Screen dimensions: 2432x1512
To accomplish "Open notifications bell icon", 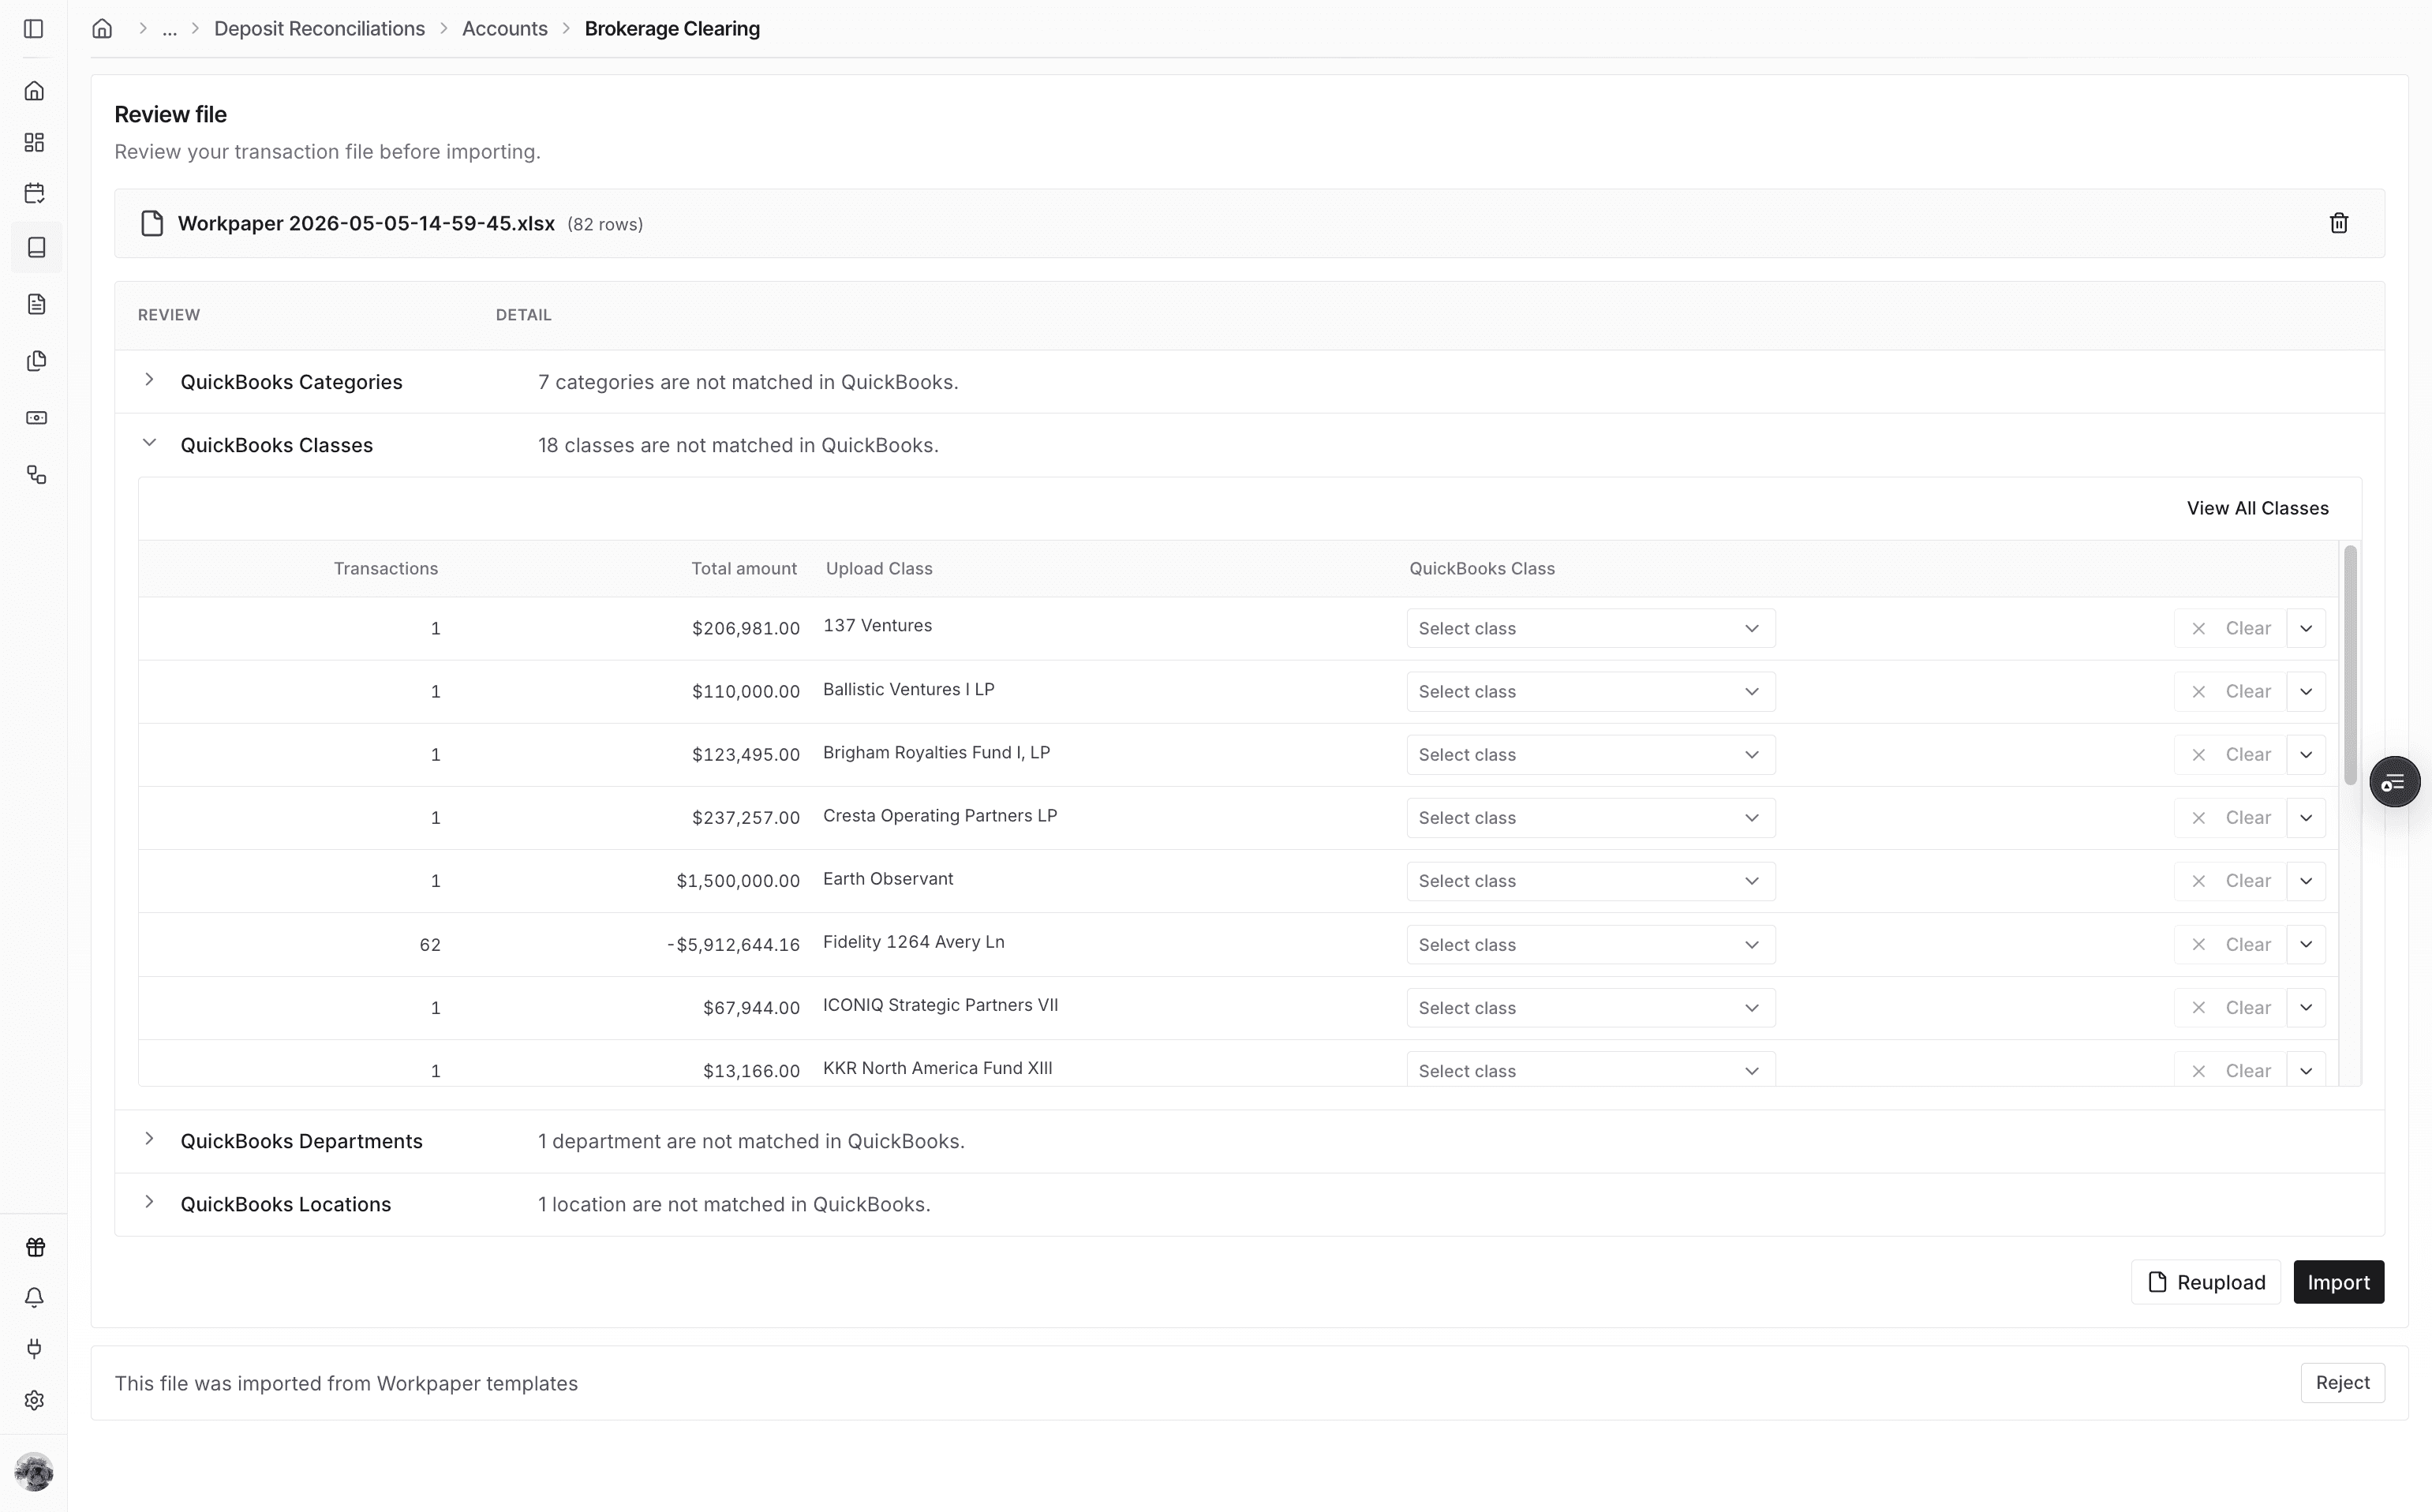I will 34,1298.
